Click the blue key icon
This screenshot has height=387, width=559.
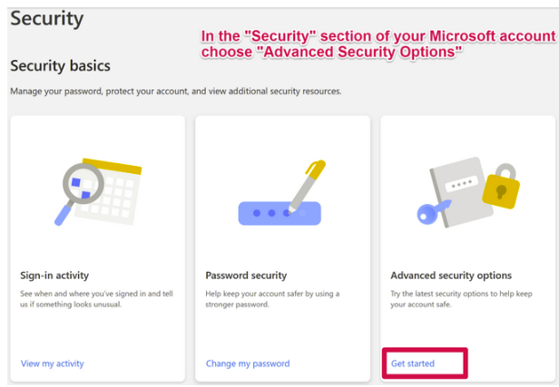click(x=434, y=212)
